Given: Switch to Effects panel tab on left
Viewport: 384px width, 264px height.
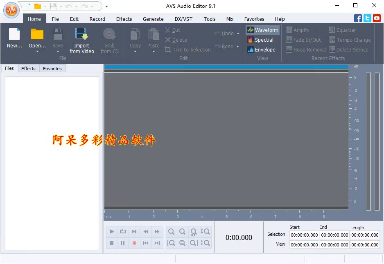Looking at the screenshot, I should tap(28, 69).
